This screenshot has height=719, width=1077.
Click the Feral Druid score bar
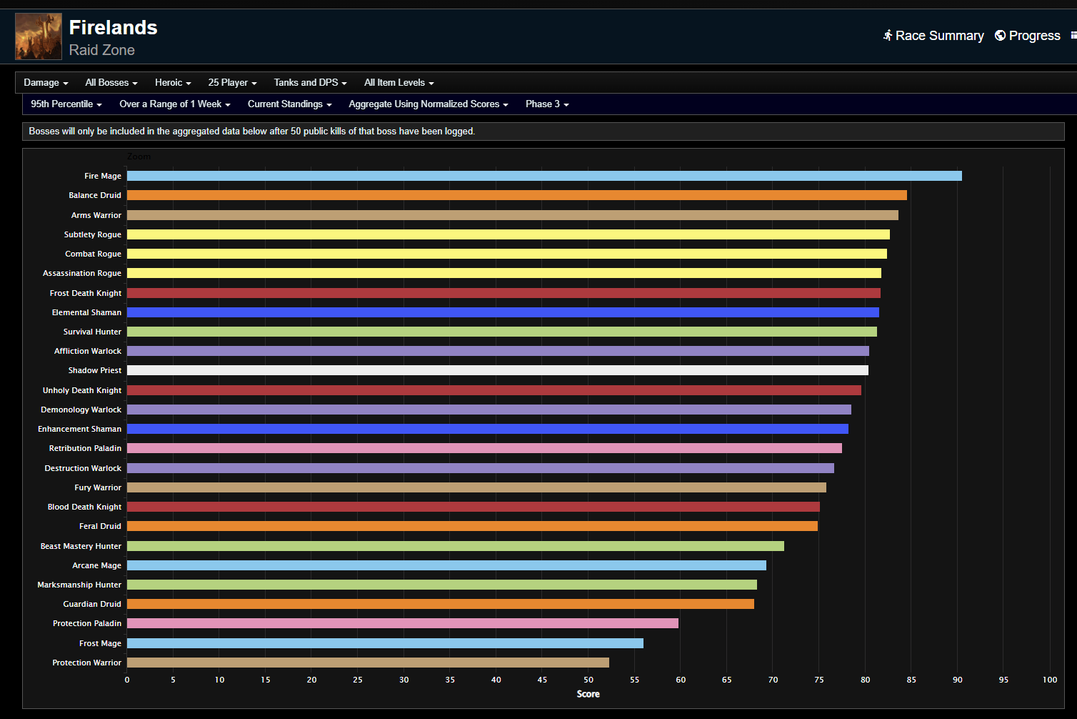click(472, 526)
